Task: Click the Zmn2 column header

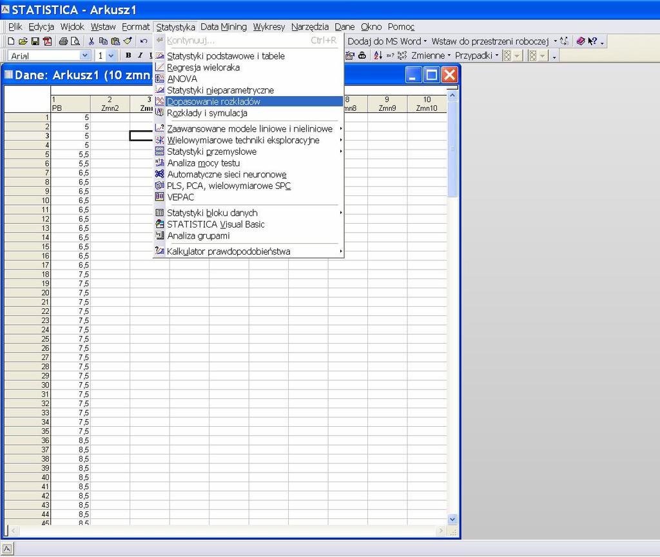Action: [x=110, y=104]
